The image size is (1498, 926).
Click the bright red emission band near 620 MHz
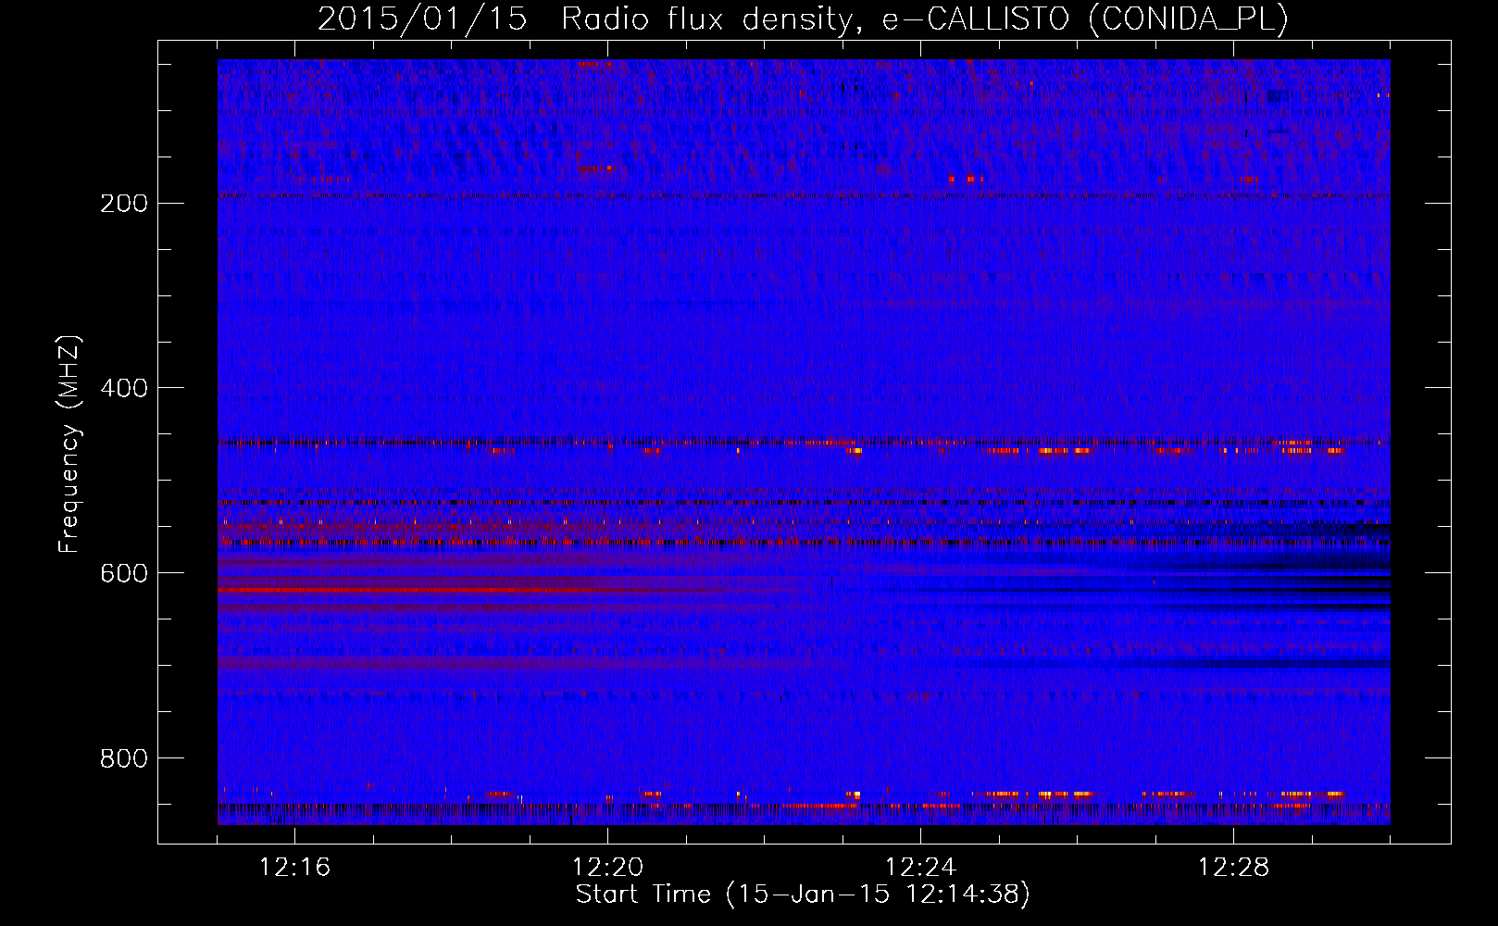click(463, 590)
